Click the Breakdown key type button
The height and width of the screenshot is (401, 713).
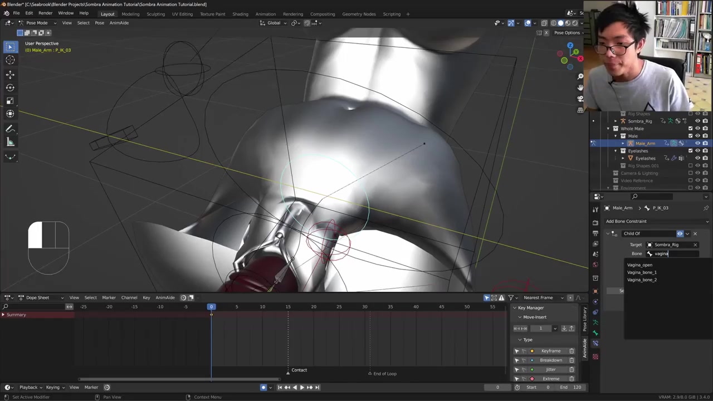point(550,360)
